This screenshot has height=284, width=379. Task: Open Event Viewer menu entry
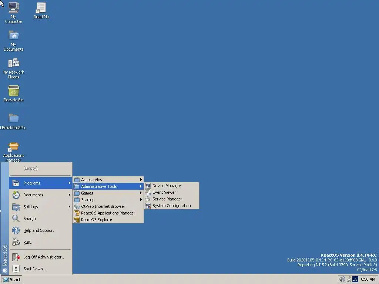(172, 192)
